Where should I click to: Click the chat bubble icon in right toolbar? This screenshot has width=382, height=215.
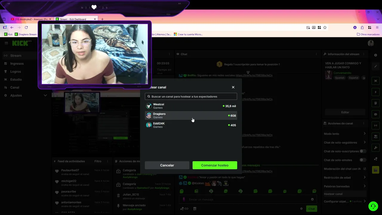376,114
